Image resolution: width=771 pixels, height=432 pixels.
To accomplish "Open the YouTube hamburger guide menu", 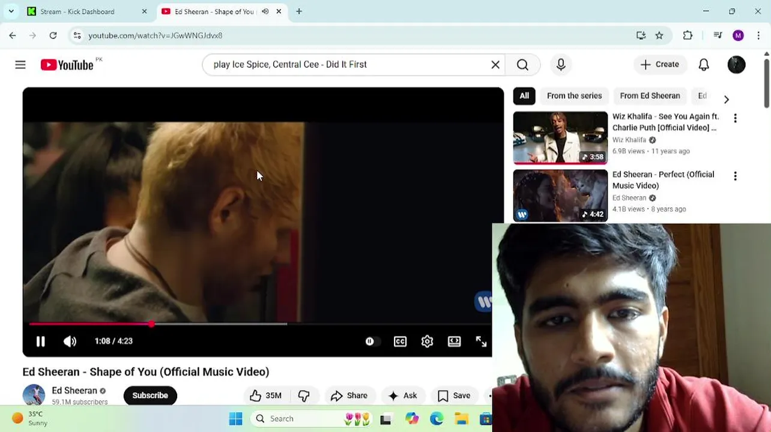I will 20,65.
